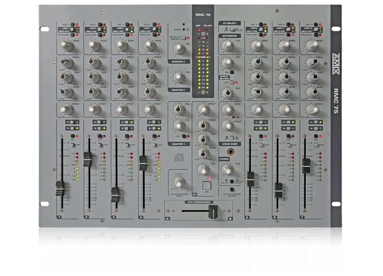Click the DJ section EFFECT knob
The image size is (383, 276).
203,109
